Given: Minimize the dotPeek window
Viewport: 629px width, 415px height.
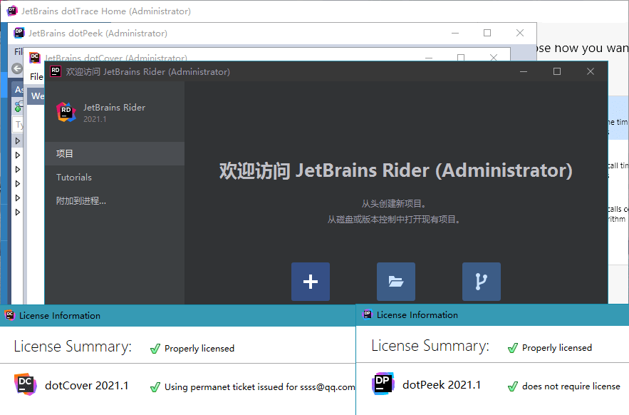Looking at the screenshot, I should (455, 33).
